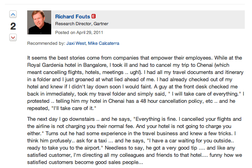This screenshot has width=252, height=168.
Task: Open the Richard Fouts profile link
Action: point(72,16)
